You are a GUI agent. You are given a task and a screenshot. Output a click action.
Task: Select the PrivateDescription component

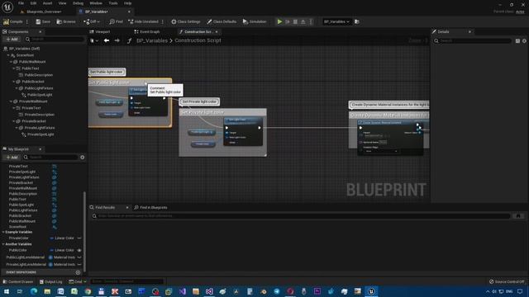tap(39, 115)
